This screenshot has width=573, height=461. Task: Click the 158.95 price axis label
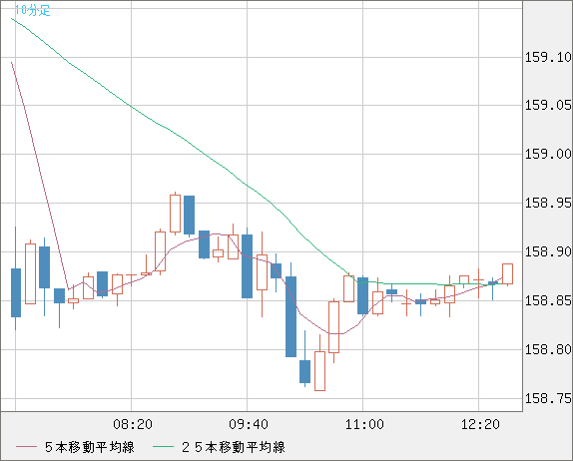click(x=548, y=203)
